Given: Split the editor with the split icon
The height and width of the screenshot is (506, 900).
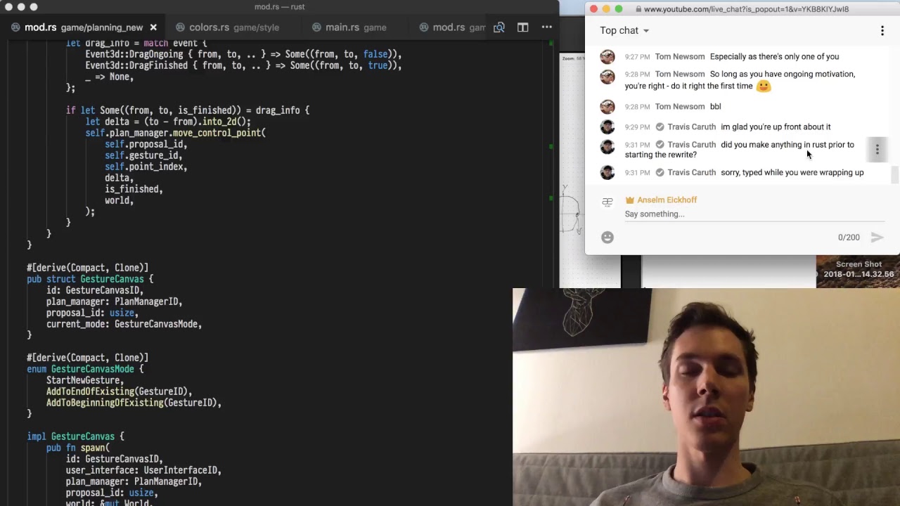Looking at the screenshot, I should tap(523, 27).
